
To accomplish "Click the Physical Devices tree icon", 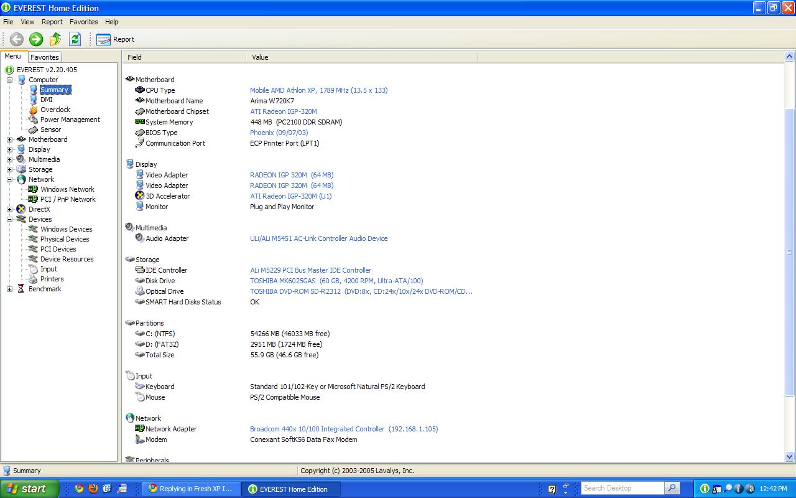I will point(34,239).
